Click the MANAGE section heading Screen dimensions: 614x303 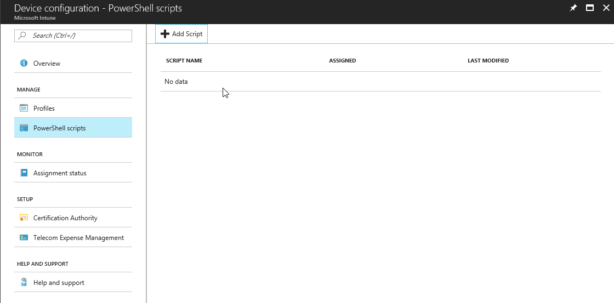click(x=29, y=90)
